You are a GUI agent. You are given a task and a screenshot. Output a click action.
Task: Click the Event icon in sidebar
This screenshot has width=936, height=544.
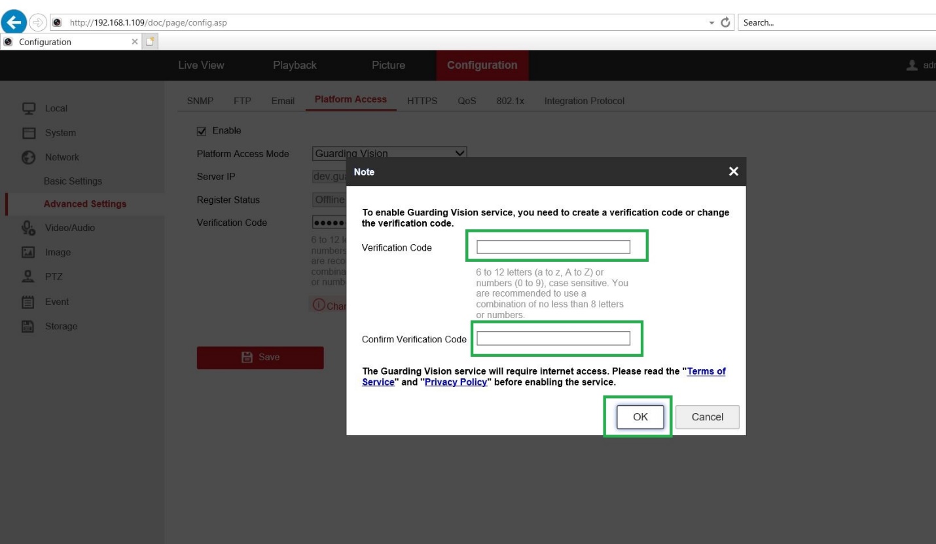pyautogui.click(x=28, y=302)
